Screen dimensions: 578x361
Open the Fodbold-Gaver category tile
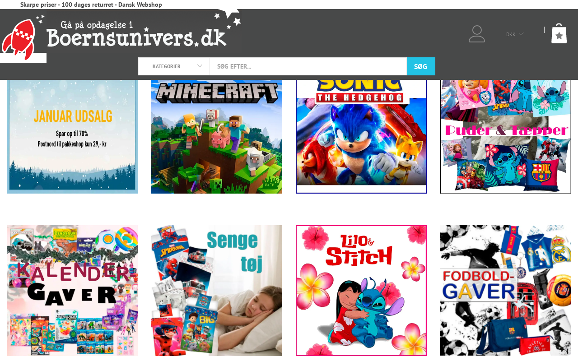tap(506, 291)
